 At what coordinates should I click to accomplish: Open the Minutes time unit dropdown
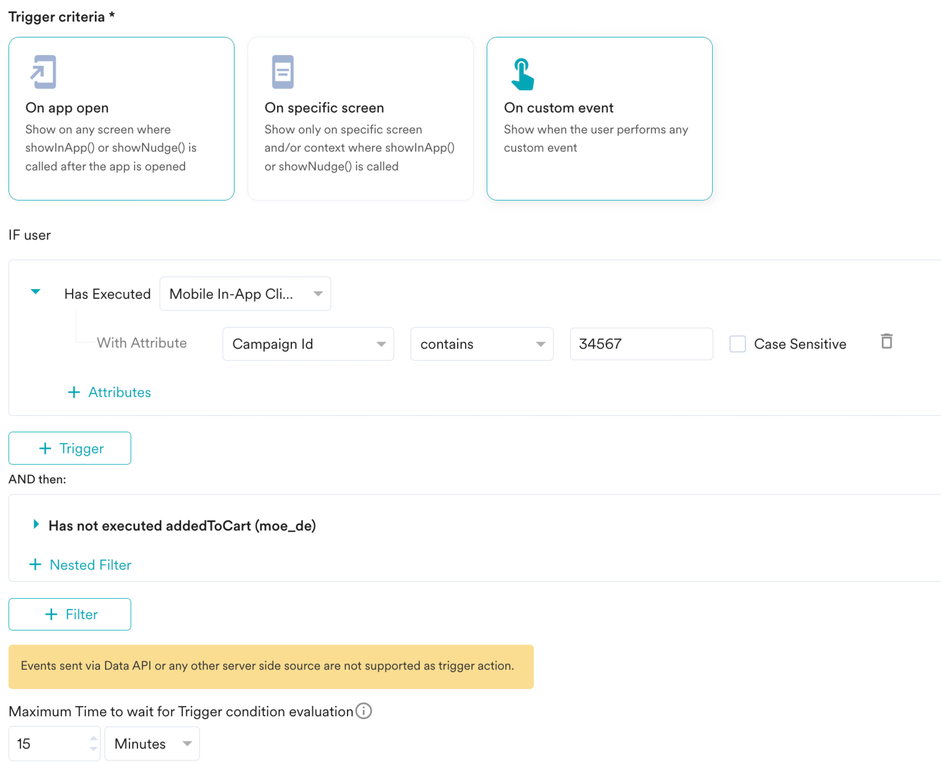152,743
